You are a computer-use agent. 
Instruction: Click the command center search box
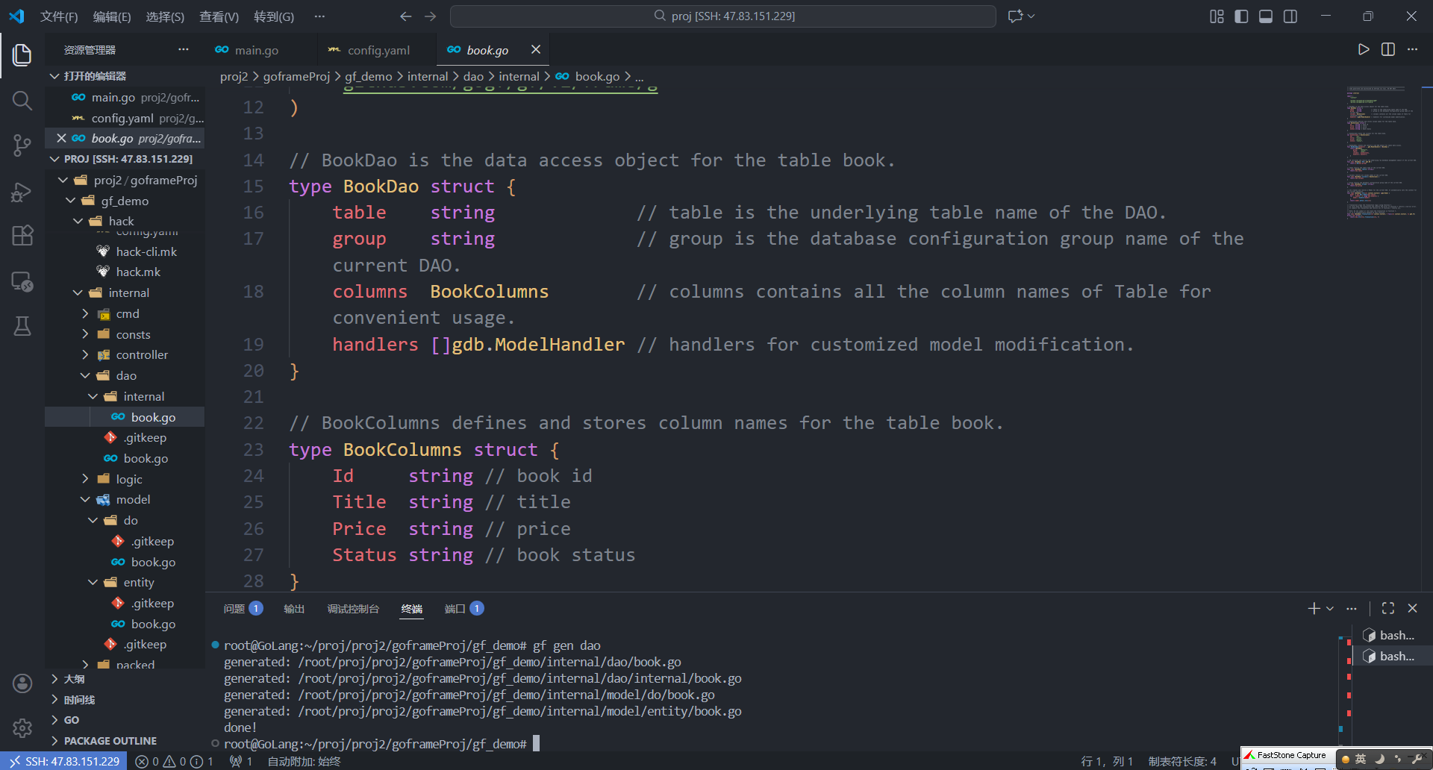coord(723,16)
